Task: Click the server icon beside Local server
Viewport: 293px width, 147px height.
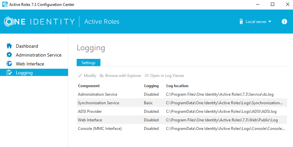Action: 241,22
